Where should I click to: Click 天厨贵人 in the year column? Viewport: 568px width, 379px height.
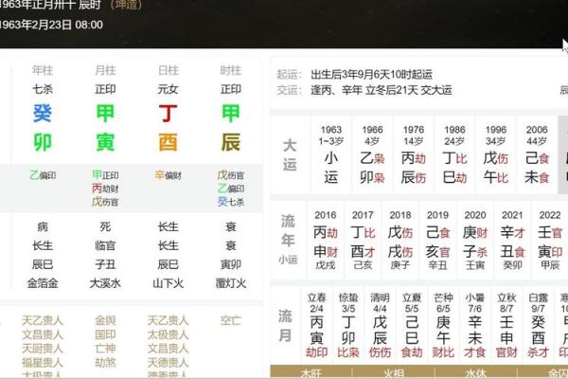[x=43, y=349]
